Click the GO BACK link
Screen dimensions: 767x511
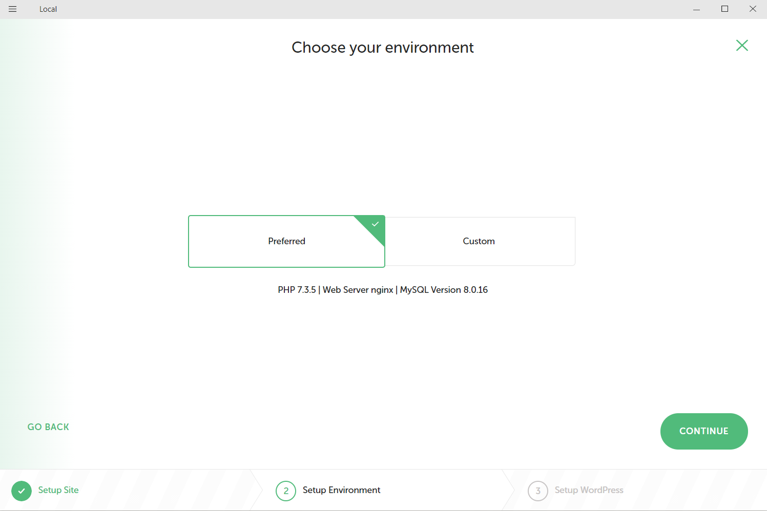48,427
